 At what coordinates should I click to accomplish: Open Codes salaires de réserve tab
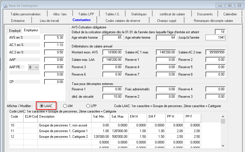coord(123,21)
